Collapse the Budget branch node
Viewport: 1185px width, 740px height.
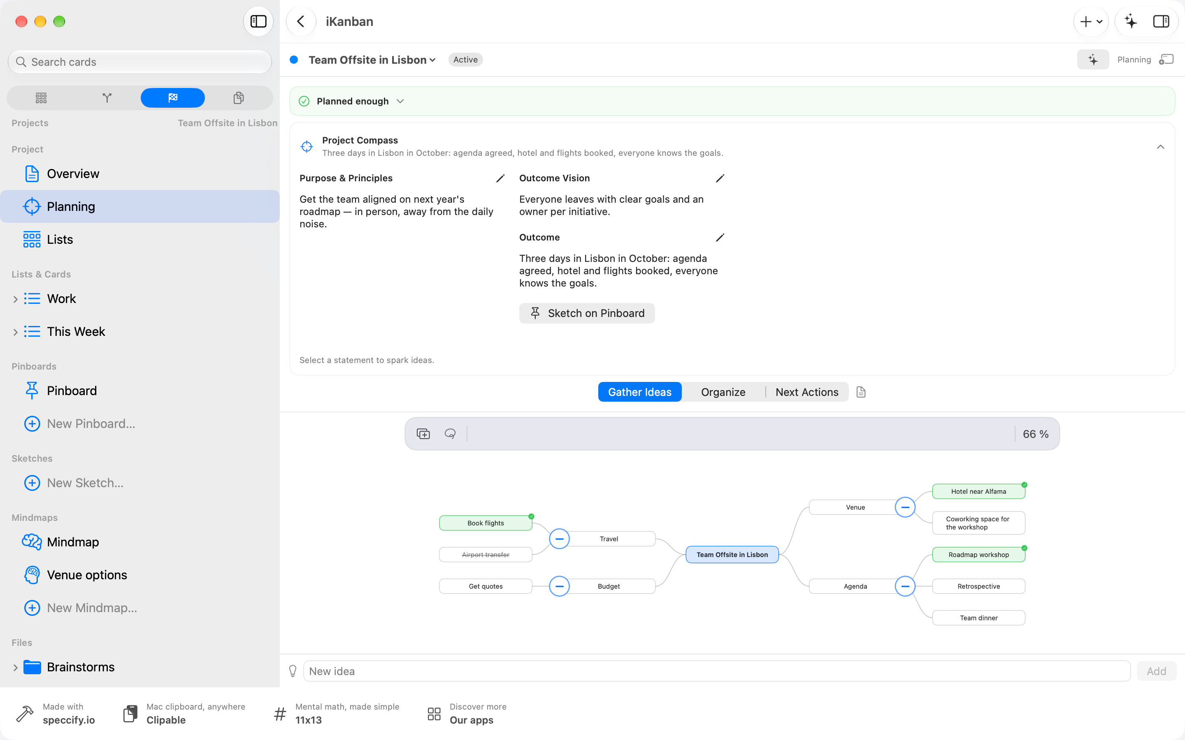pos(559,586)
